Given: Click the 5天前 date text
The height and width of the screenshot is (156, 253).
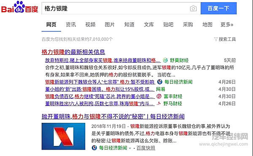Looking at the screenshot, I should (230, 61).
